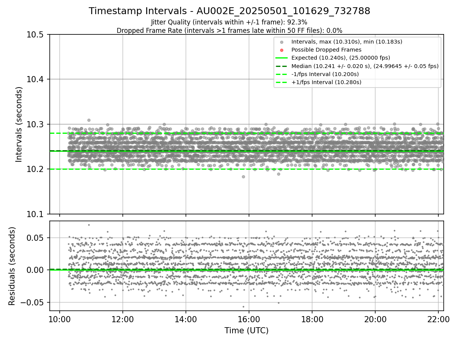Viewport: 459px width, 344px height.
Task: Click the red dot marker in the legend
Action: tap(282, 50)
